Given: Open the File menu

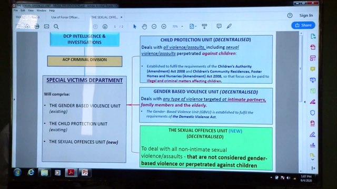Looking at the screenshot, I should click(16, 10).
